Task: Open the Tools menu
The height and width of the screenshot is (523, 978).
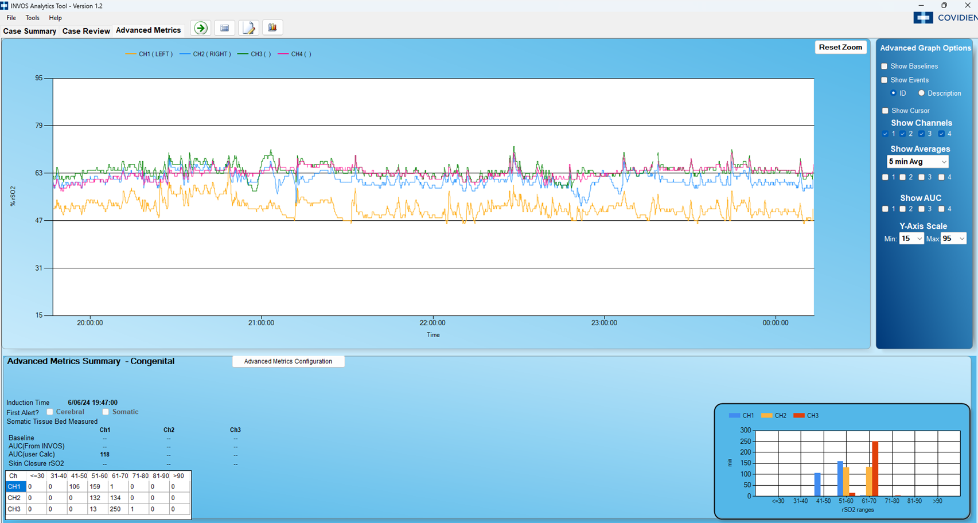Action: coord(33,18)
